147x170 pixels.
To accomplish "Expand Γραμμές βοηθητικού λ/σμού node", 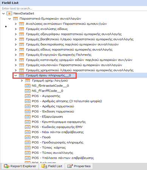I will click(15, 39).
